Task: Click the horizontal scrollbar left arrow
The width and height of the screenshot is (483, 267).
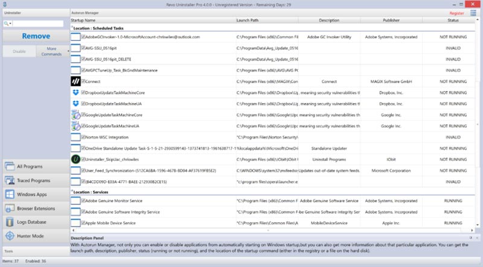Action: 73,230
